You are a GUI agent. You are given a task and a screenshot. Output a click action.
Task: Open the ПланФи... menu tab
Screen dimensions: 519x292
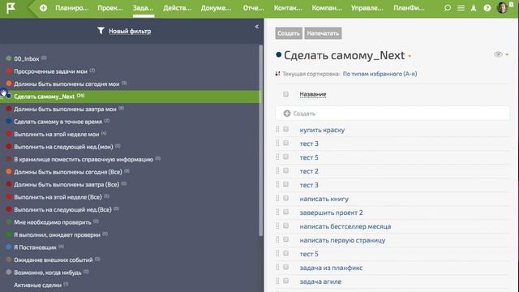click(x=409, y=8)
